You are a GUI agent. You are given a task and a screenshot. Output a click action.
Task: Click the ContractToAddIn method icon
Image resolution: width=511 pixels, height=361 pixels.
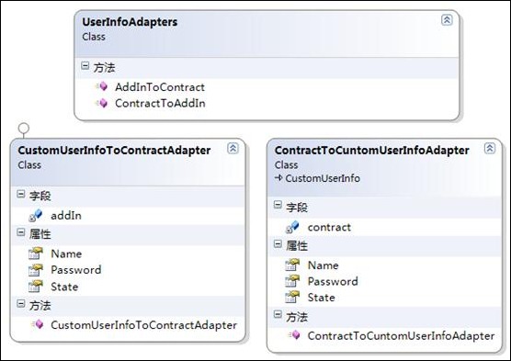102,103
